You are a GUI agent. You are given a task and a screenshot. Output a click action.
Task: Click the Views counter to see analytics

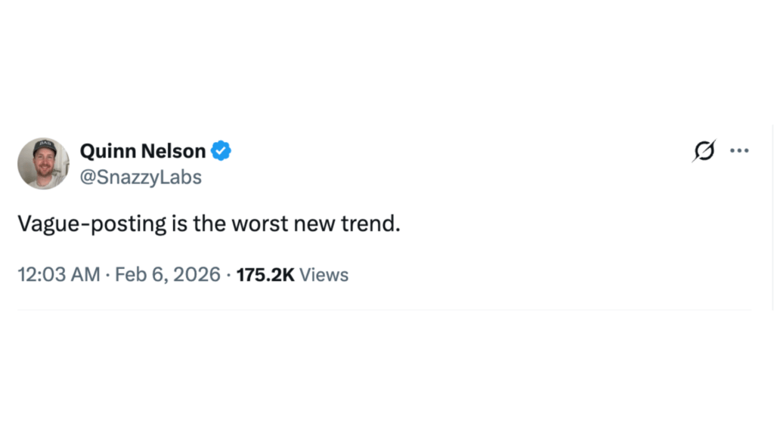point(293,274)
